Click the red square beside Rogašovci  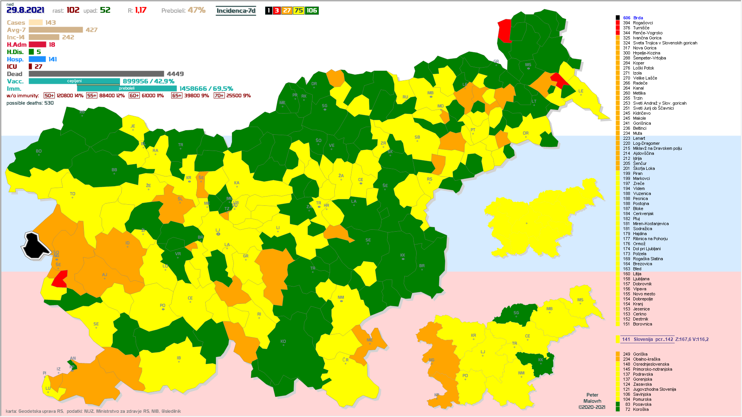[618, 23]
